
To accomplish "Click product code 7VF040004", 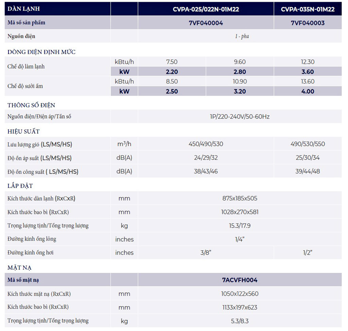I will point(206,23).
